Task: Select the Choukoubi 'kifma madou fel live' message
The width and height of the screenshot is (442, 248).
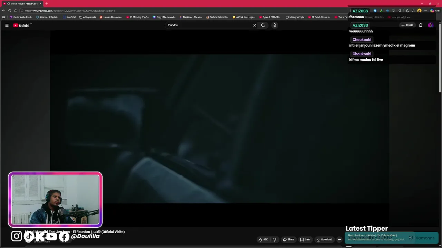Action: 366,60
